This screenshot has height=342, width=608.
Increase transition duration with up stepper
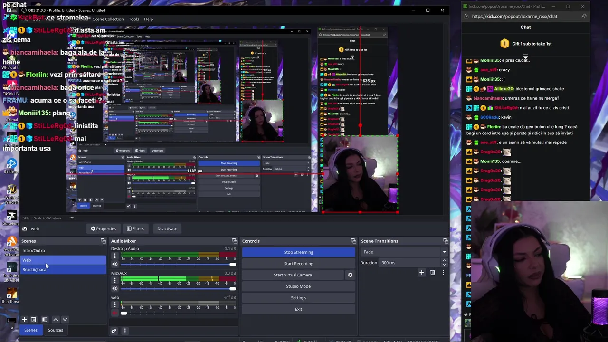click(x=444, y=261)
